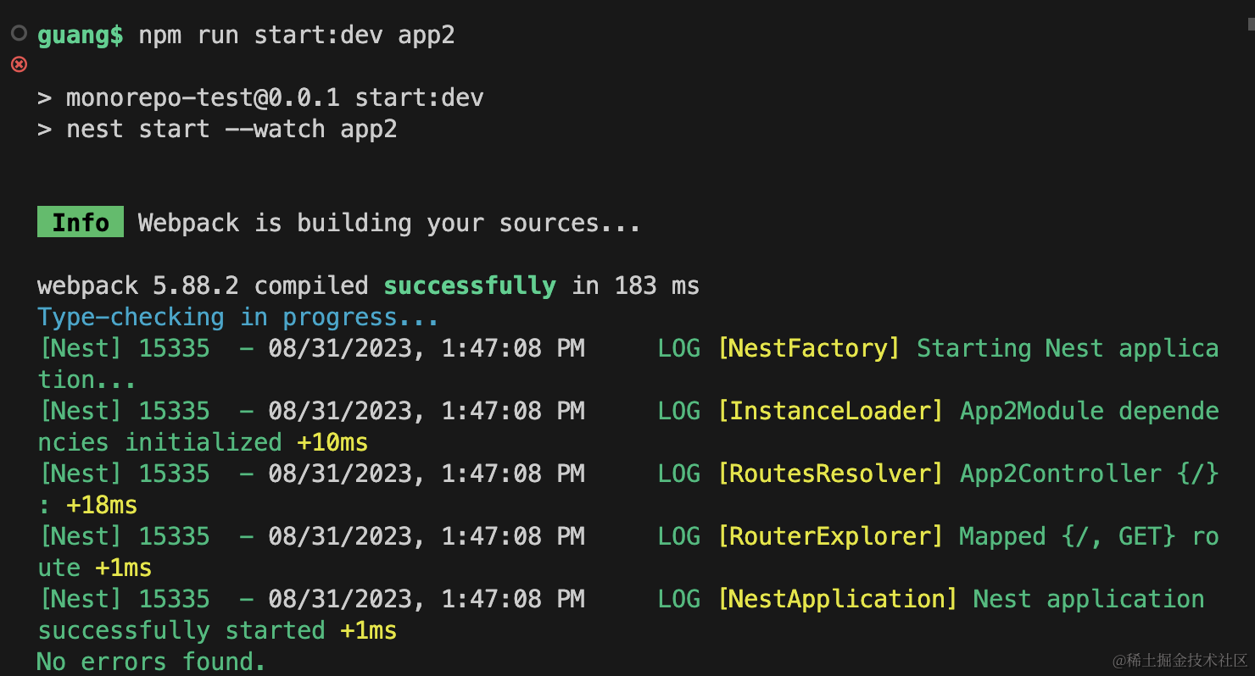Click the [RoutesResolver] log tag
Viewport: 1255px width, 676px height.
point(830,474)
